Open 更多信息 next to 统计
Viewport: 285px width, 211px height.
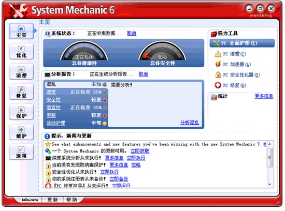click(x=264, y=96)
